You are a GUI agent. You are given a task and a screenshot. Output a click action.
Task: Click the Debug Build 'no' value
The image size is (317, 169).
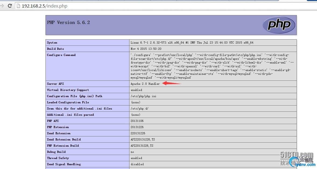[x=132, y=152]
